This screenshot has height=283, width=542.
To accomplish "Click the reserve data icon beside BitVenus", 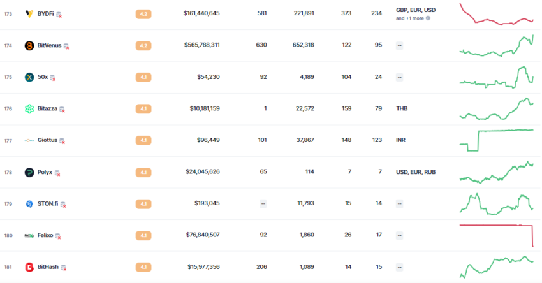I will coord(66,46).
